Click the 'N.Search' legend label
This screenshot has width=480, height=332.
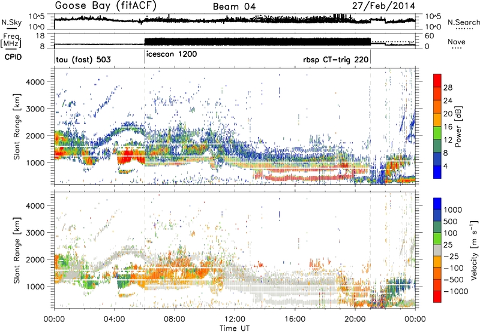coord(463,22)
